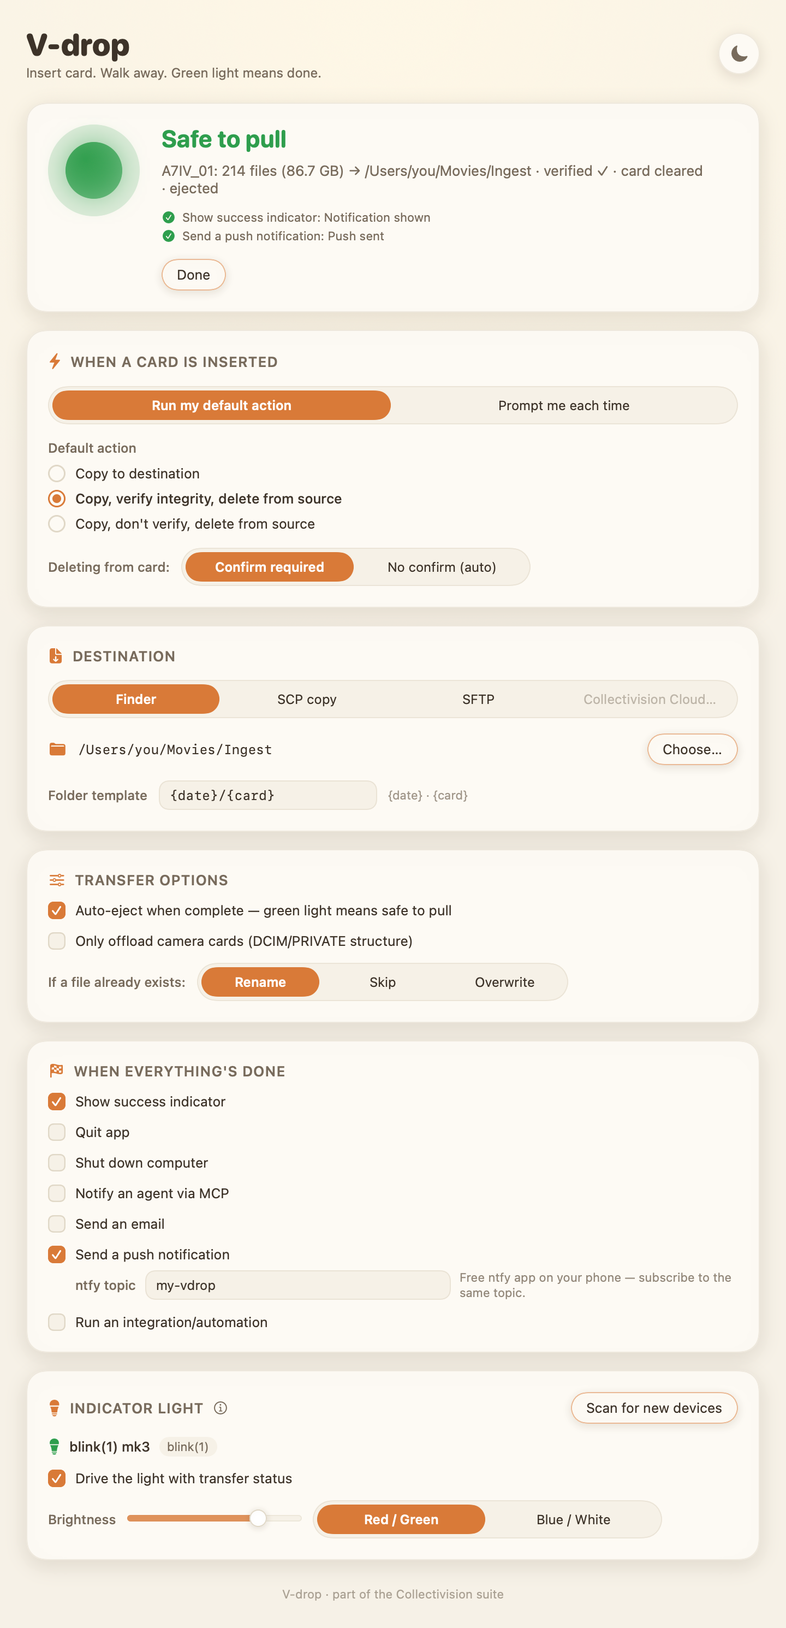This screenshot has height=1628, width=786.
Task: Click the large green status light
Action: (94, 170)
